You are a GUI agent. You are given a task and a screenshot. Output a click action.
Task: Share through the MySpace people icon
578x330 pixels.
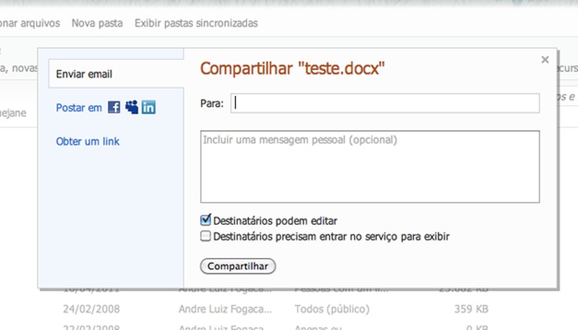coord(132,107)
